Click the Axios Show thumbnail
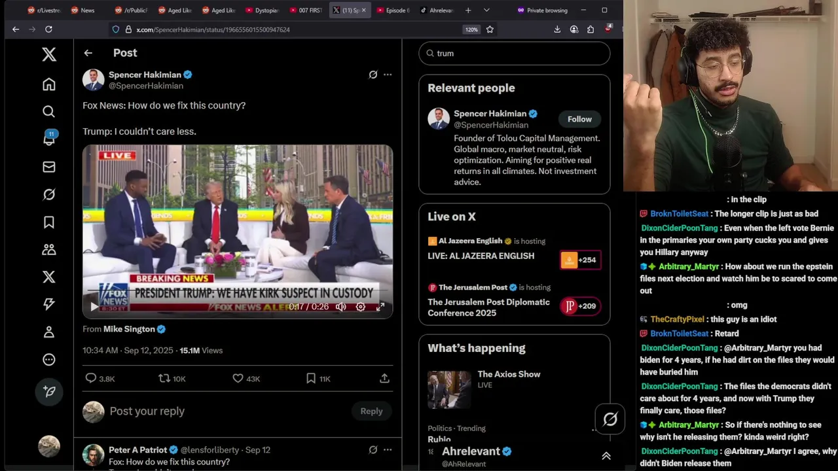The image size is (838, 471). [449, 390]
